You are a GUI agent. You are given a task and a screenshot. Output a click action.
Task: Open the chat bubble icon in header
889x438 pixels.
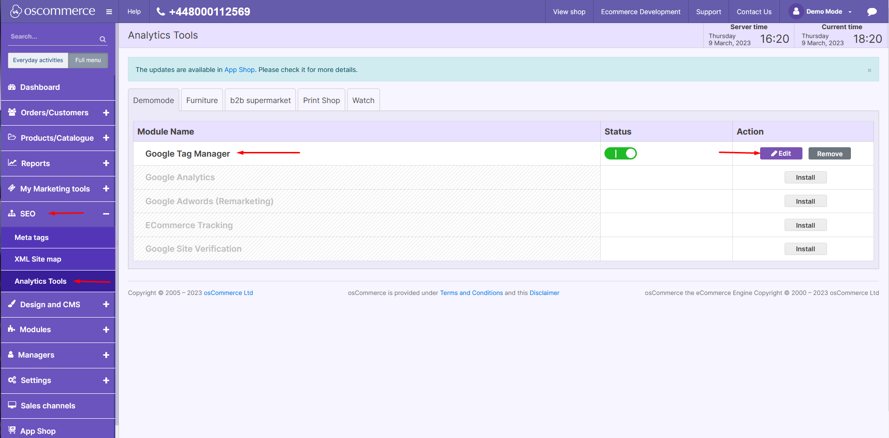point(872,12)
